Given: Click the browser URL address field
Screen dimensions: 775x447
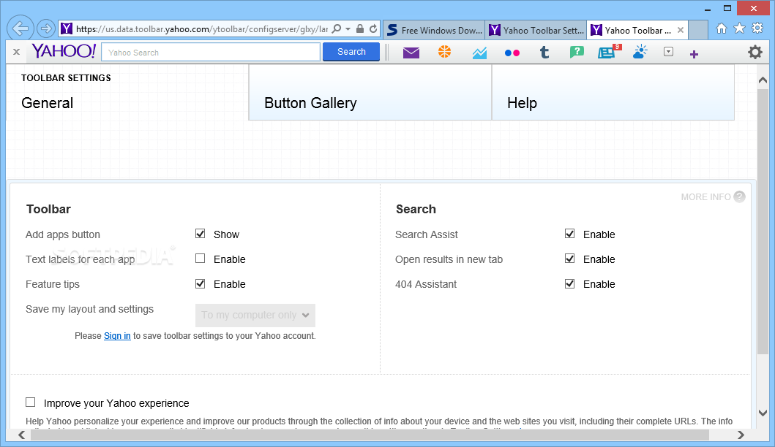Looking at the screenshot, I should coord(202,29).
